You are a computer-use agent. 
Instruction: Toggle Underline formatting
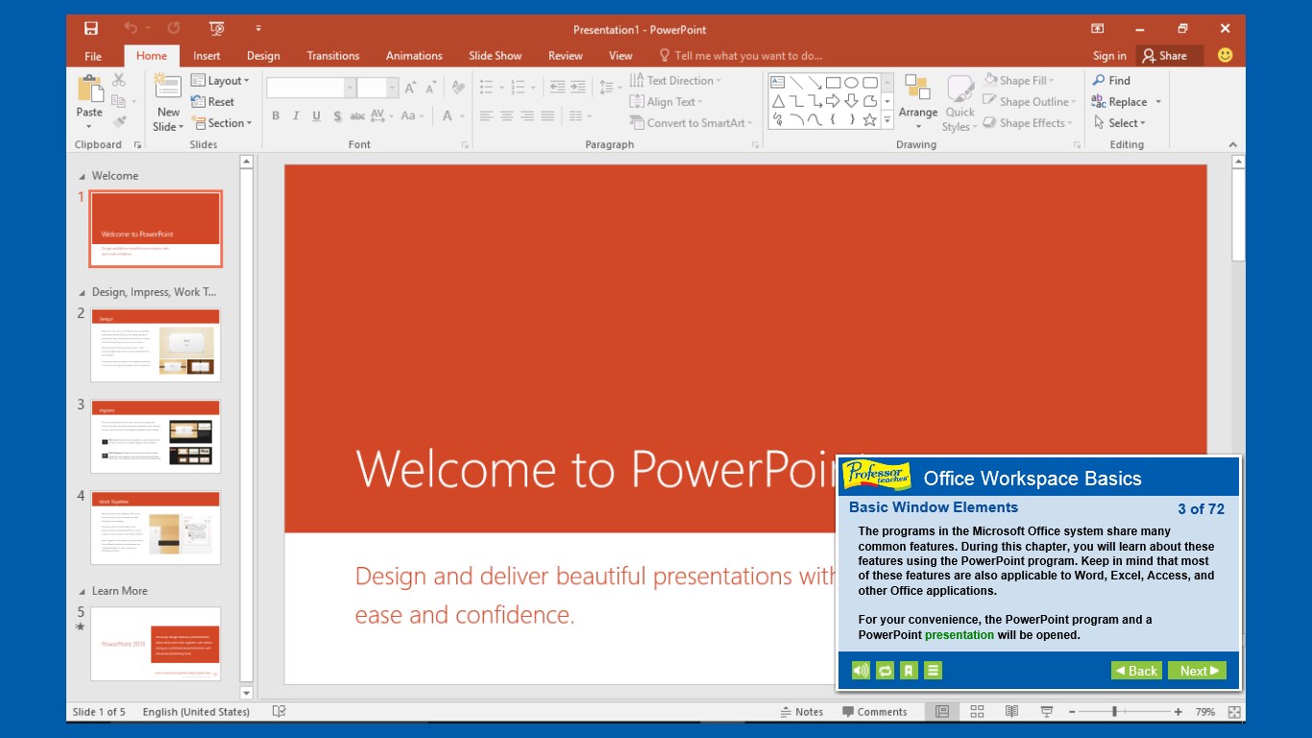pos(316,116)
